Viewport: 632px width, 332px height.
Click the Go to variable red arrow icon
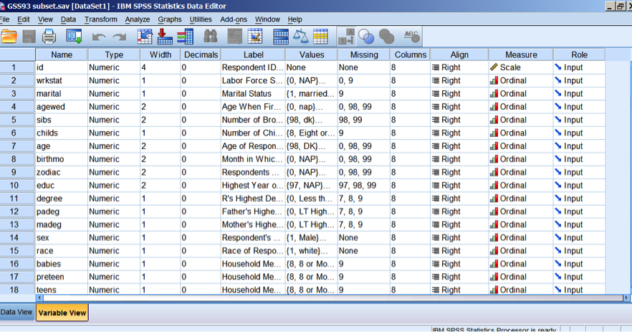[x=165, y=37]
